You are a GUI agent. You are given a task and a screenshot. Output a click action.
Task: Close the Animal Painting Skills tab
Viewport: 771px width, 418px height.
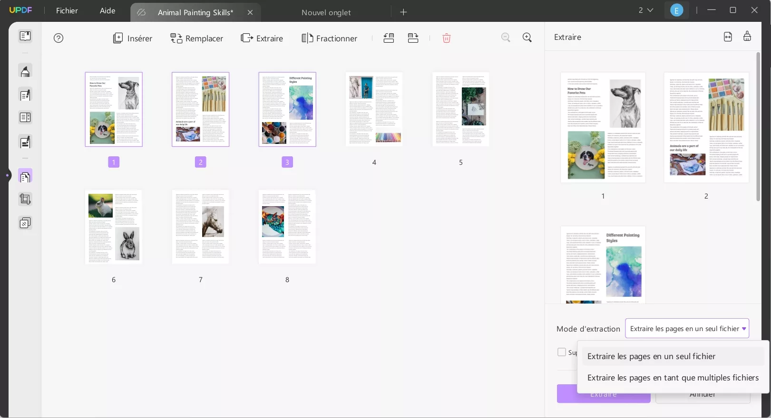[x=250, y=12]
